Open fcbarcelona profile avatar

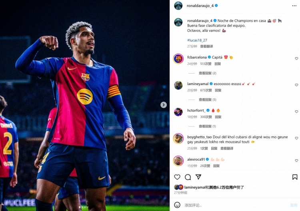(178, 59)
